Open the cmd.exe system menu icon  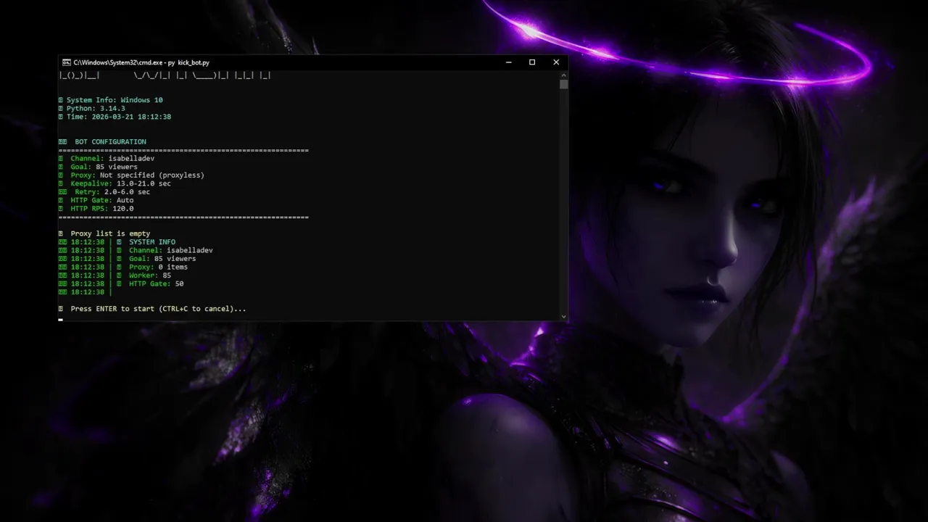67,62
